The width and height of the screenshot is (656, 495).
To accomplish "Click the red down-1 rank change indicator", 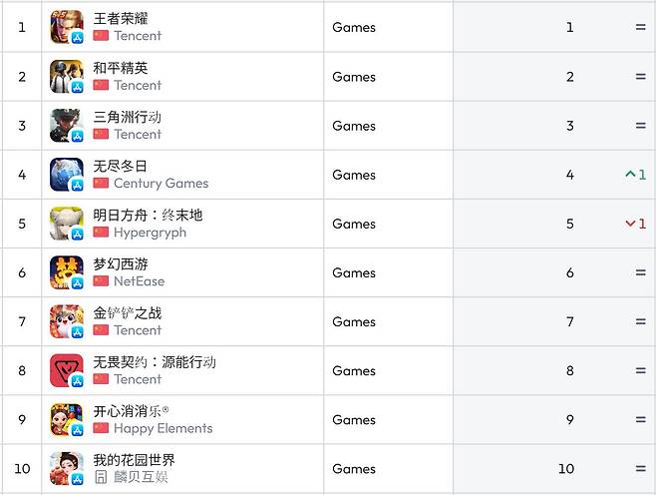I will pyautogui.click(x=635, y=224).
